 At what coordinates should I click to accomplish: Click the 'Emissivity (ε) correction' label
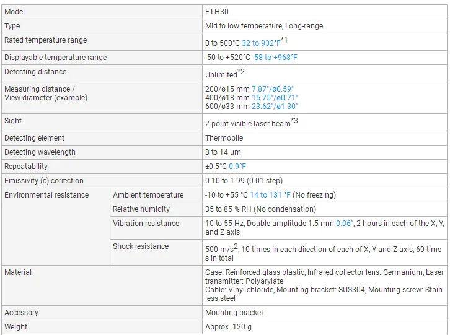pyautogui.click(x=44, y=181)
